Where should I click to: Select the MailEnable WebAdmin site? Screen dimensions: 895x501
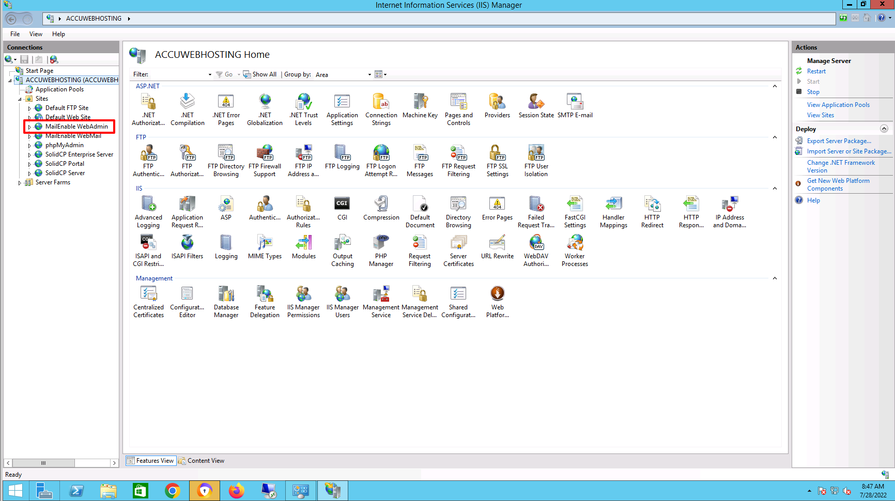tap(76, 127)
